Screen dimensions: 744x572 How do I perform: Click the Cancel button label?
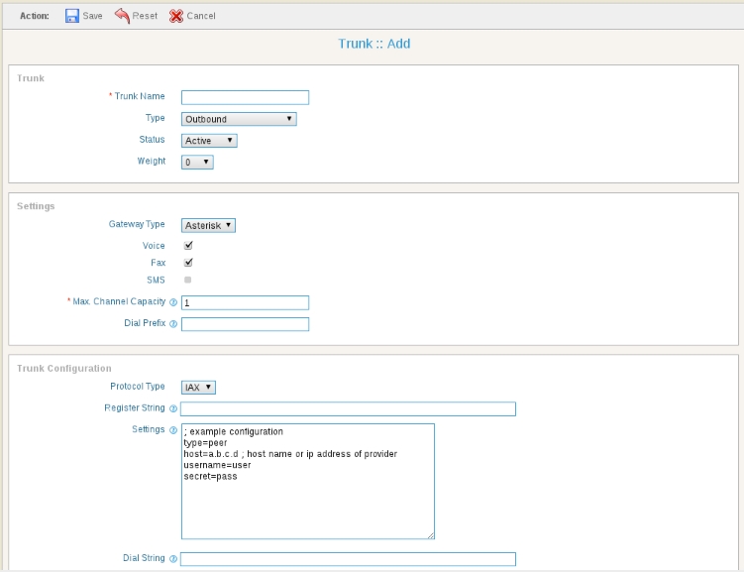click(x=201, y=16)
